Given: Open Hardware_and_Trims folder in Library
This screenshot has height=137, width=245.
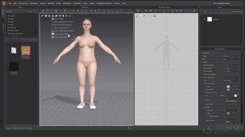Looking at the screenshot, I should [x=16, y=33].
